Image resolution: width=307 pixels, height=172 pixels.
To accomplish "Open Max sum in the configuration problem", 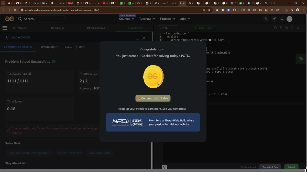I will pyautogui.click(x=29, y=153).
